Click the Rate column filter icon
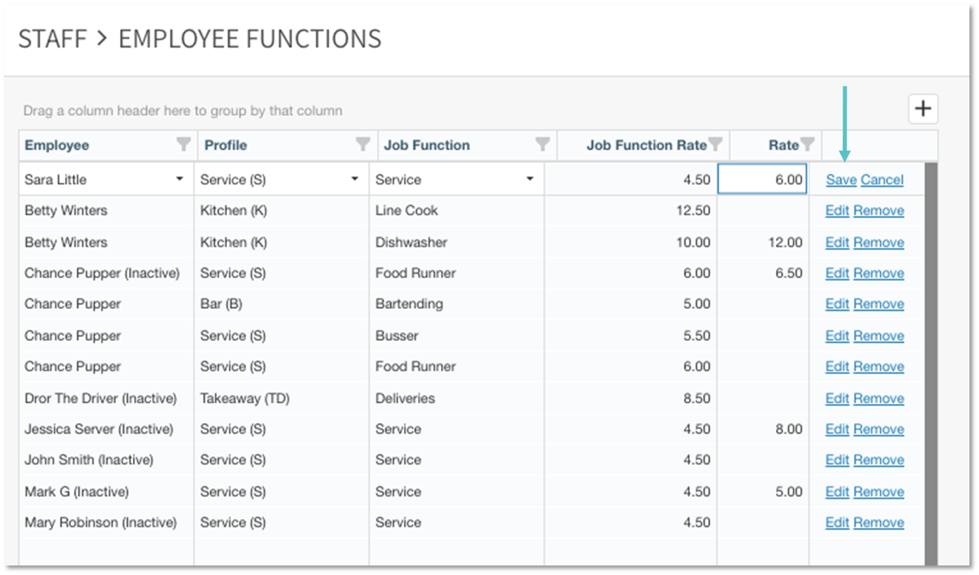 tap(807, 145)
